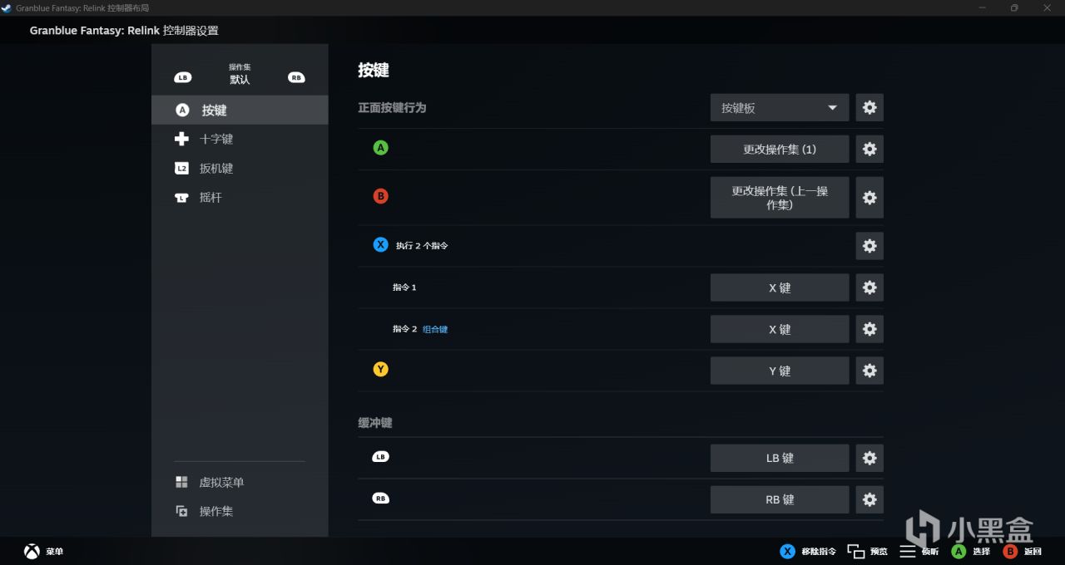Screen dimensions: 1065x565
Task: Click the B 返回 footer icon
Action: [x=1010, y=551]
